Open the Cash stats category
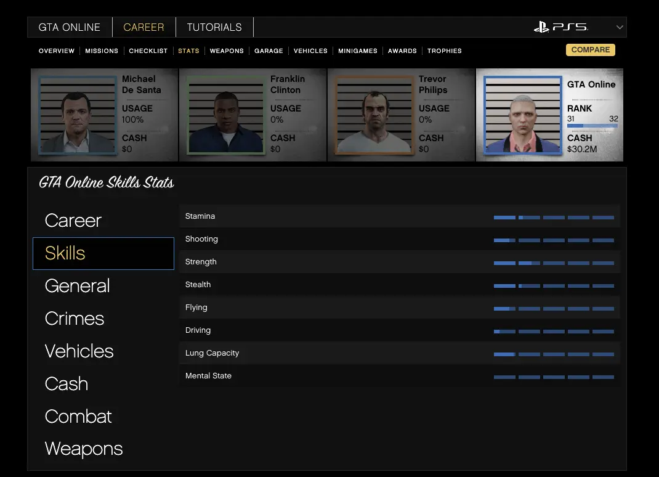Image resolution: width=659 pixels, height=477 pixels. pyautogui.click(x=67, y=384)
